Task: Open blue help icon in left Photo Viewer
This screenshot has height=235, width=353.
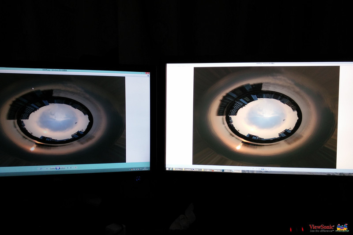Action: 148,76
